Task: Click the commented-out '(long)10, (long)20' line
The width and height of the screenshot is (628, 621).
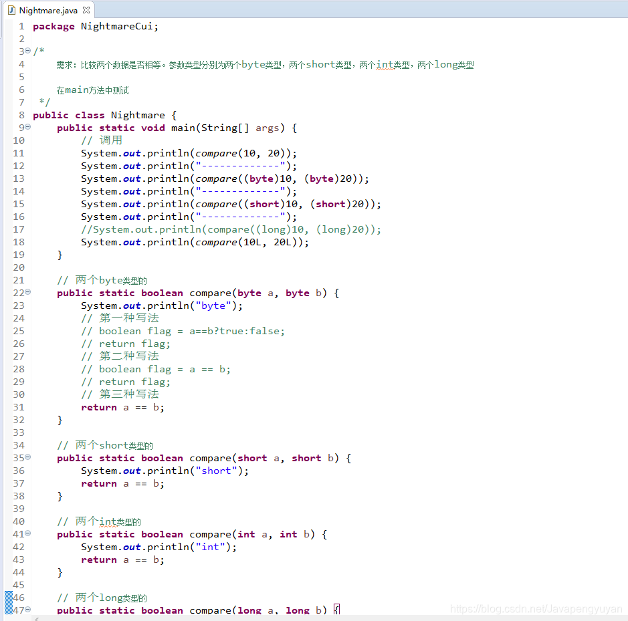Action: (x=231, y=229)
